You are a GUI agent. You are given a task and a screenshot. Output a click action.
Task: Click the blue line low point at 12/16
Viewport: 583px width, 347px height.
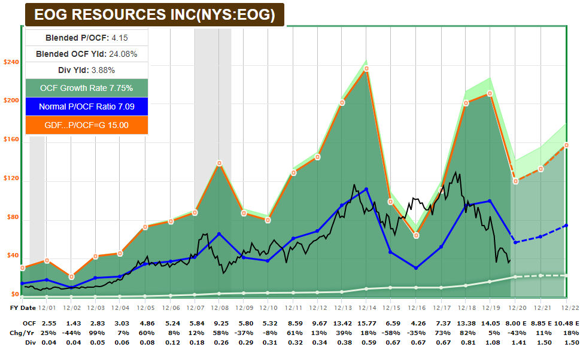(416, 268)
